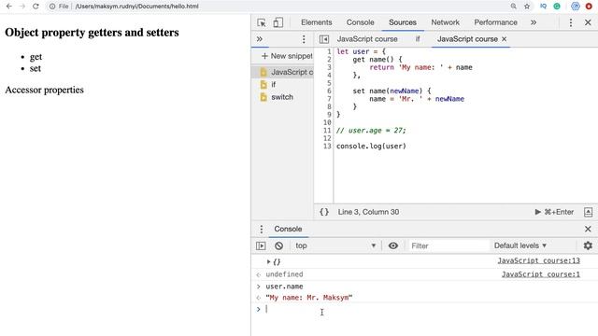Viewport: 598px width, 336px height.
Task: Open the Network tab
Action: tap(446, 22)
